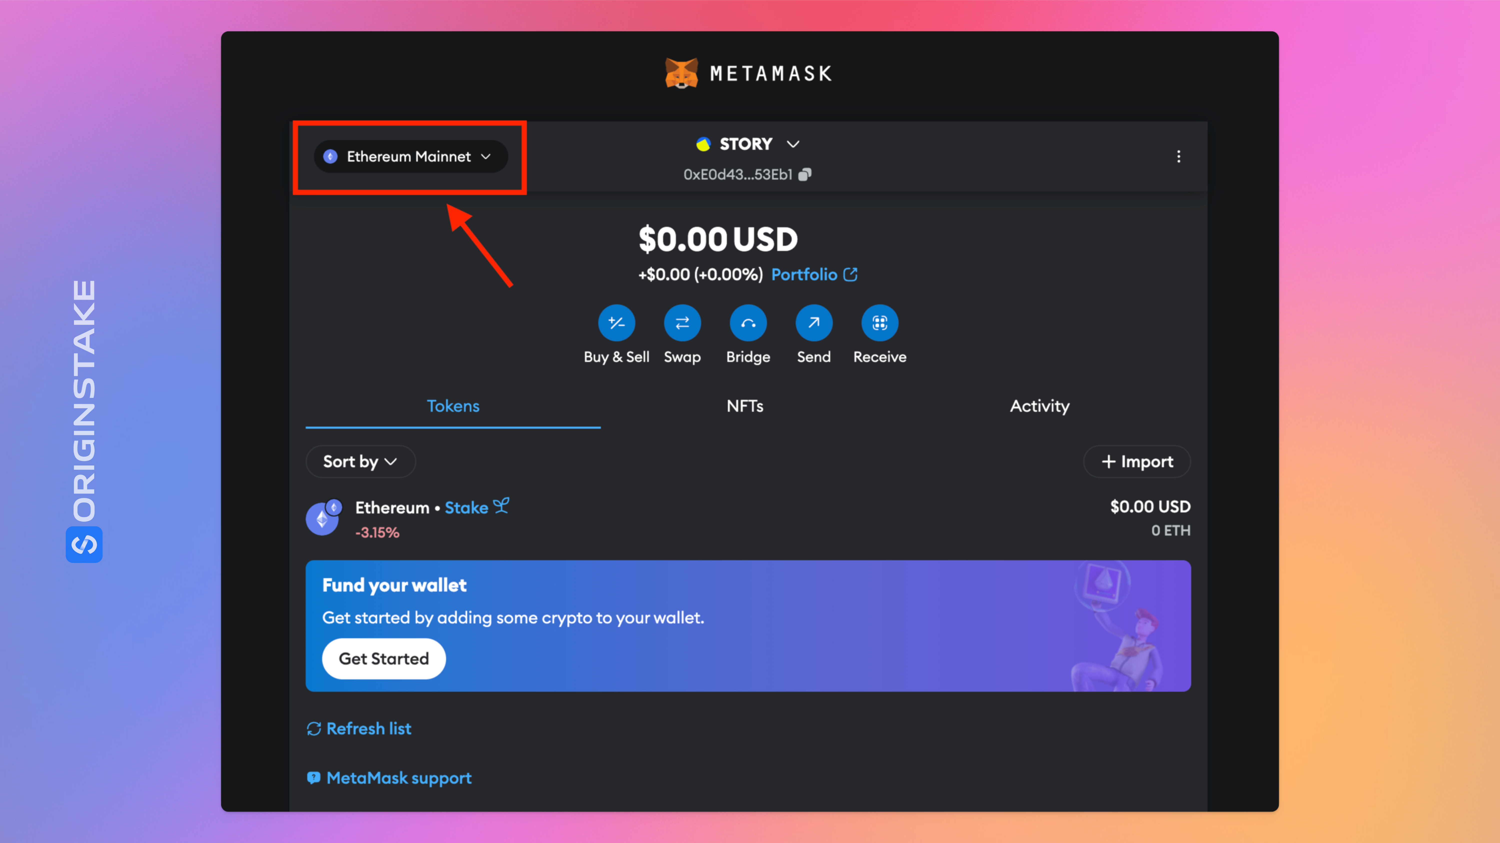The width and height of the screenshot is (1500, 843).
Task: Click the Ethereum token icon
Action: [x=323, y=517]
